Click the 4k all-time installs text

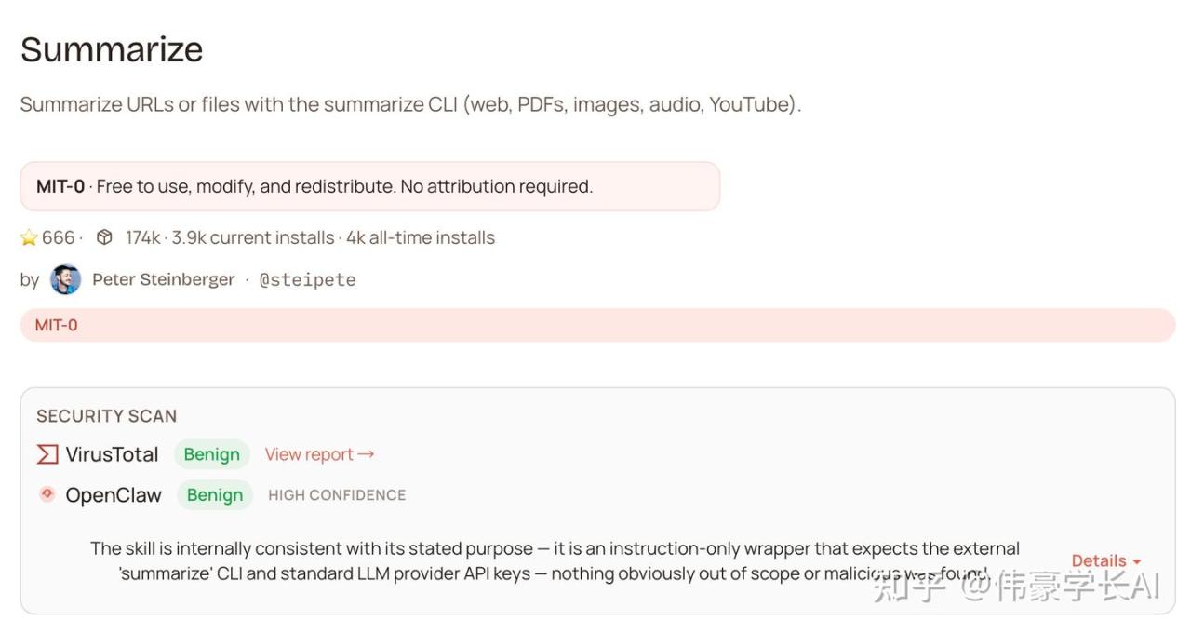coord(421,237)
